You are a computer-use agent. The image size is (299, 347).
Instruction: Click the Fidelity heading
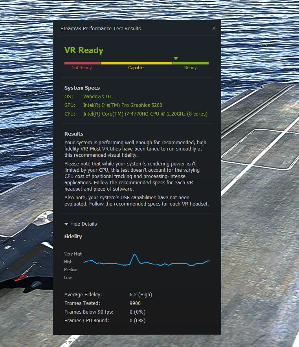tap(73, 236)
